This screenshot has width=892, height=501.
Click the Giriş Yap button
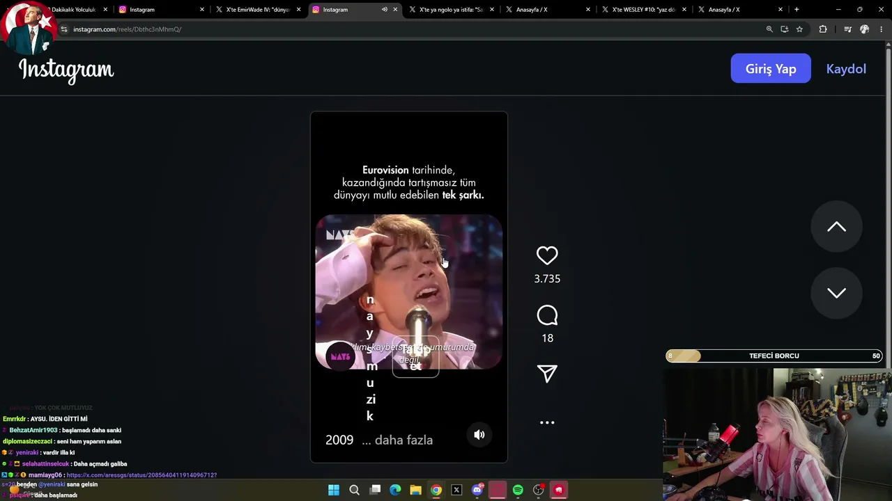tap(771, 68)
